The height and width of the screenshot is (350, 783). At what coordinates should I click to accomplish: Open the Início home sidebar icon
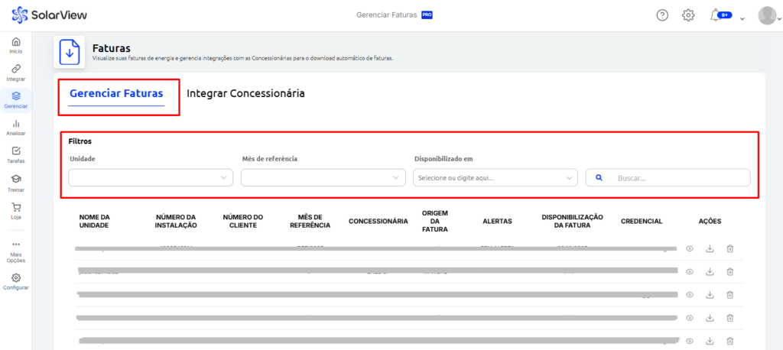16,44
